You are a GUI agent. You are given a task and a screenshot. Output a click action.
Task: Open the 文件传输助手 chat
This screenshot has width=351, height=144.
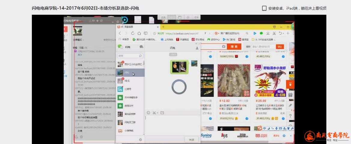[130, 97]
